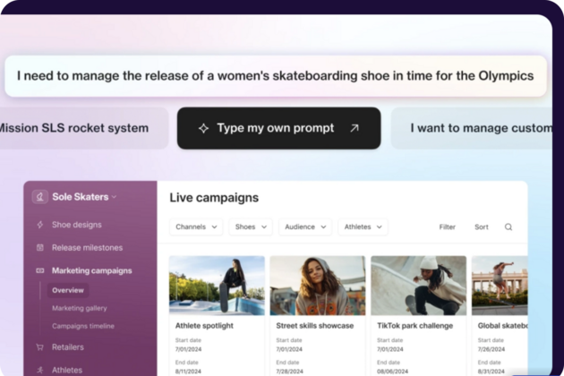Click the Release milestones calendar icon

(40, 247)
